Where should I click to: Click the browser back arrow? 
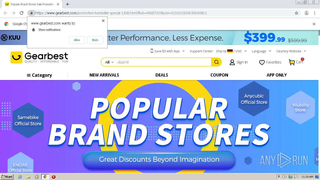[x=5, y=13]
